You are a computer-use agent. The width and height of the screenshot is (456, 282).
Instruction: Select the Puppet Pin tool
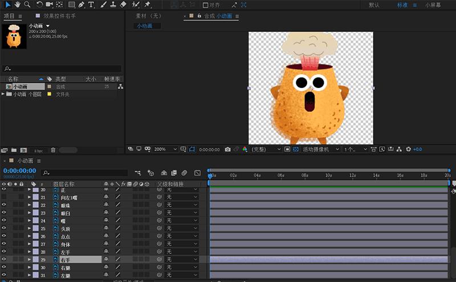coord(148,5)
